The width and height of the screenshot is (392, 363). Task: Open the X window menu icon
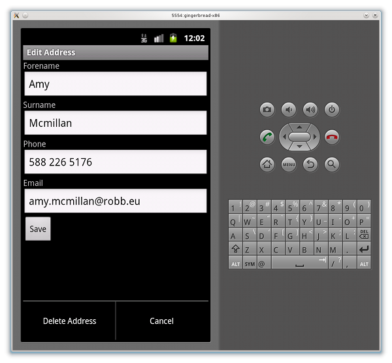point(16,16)
